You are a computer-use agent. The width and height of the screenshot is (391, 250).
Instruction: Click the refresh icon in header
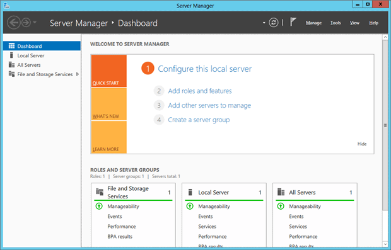tap(274, 23)
